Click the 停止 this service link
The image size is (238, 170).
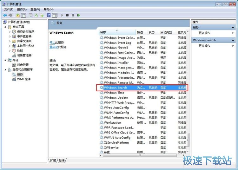52,43
